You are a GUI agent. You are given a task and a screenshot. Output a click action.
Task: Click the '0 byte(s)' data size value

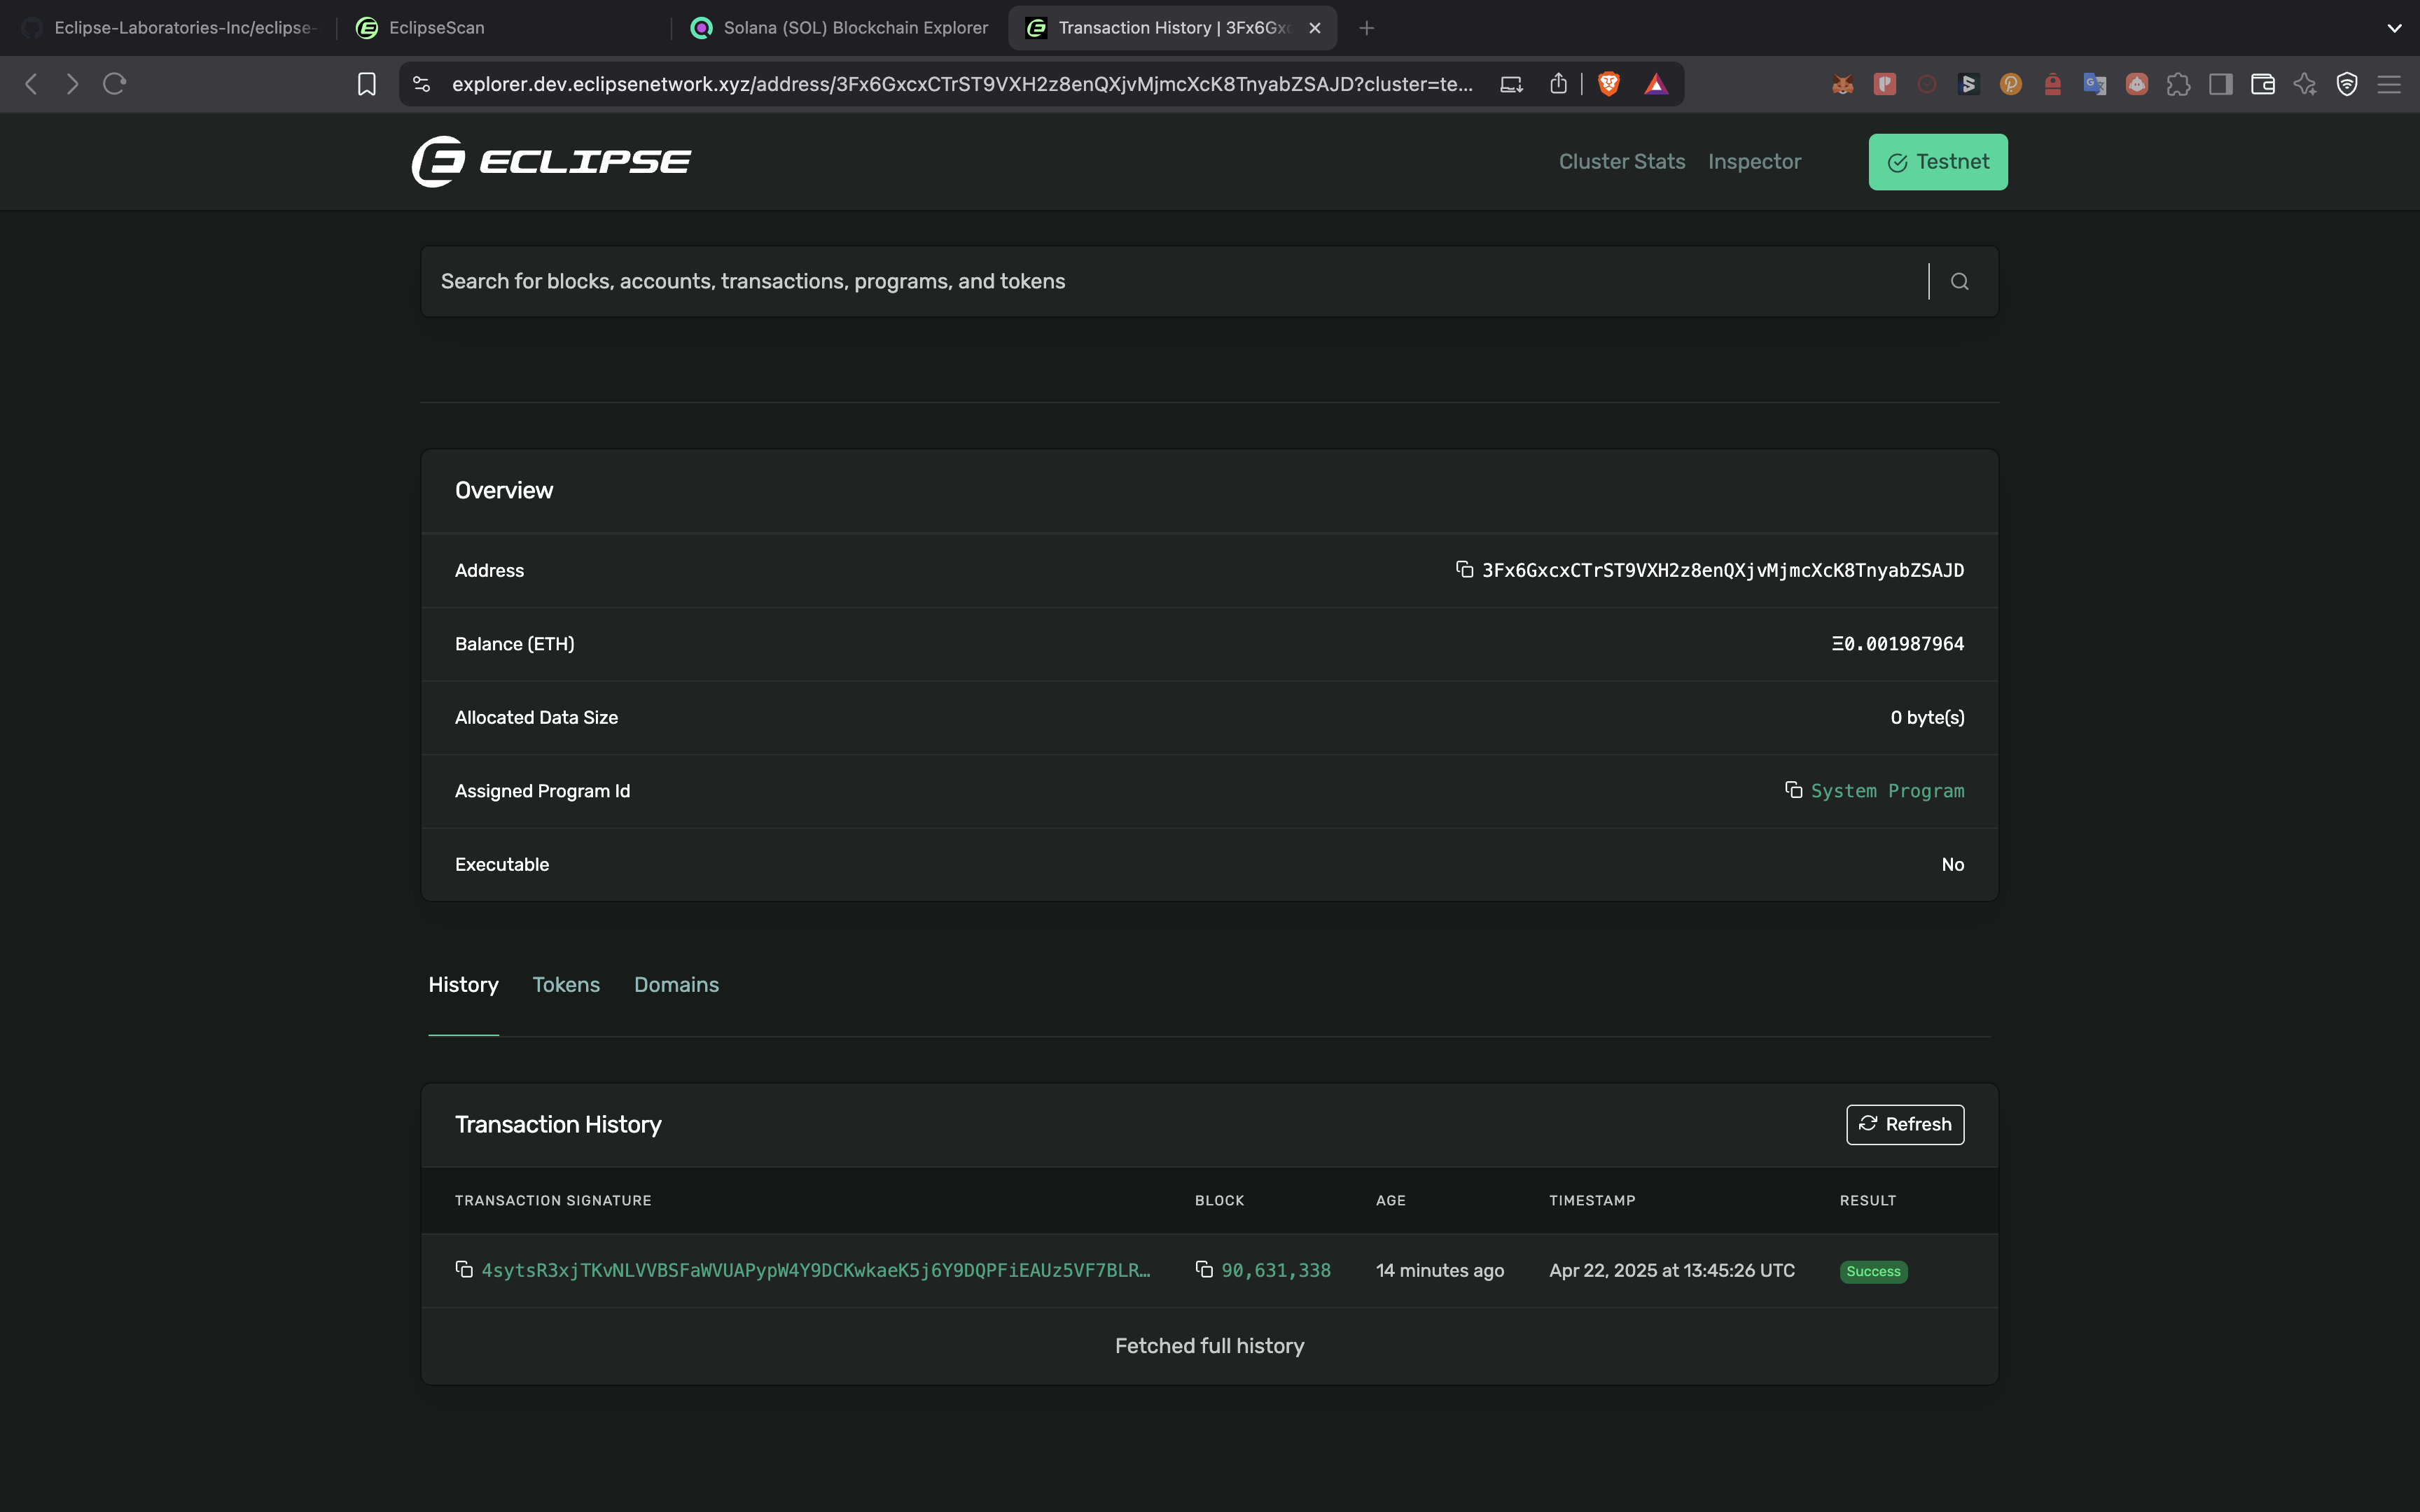point(1927,717)
